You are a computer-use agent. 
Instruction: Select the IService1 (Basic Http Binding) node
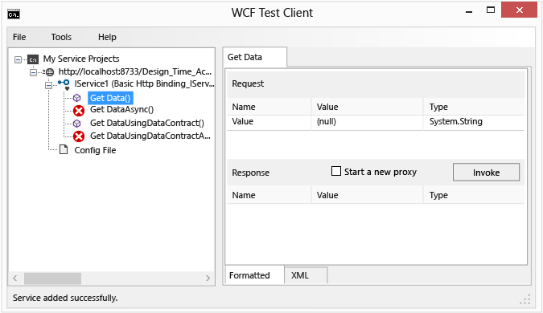tap(144, 83)
